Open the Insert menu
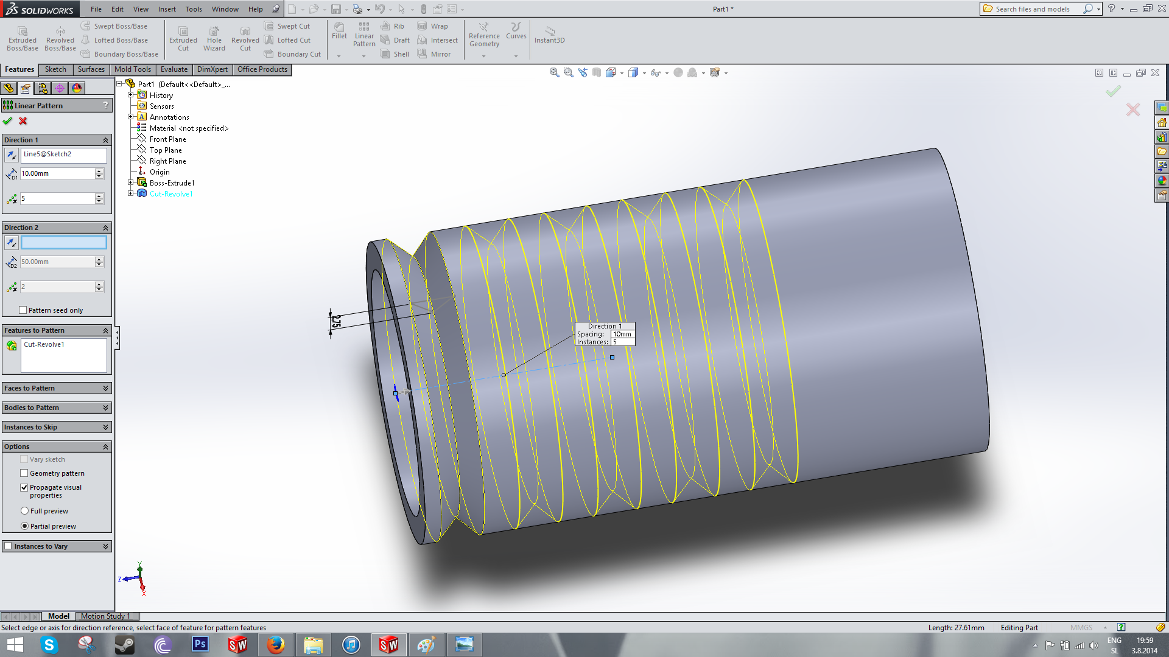Screen dimensions: 1169x657 pos(167,9)
